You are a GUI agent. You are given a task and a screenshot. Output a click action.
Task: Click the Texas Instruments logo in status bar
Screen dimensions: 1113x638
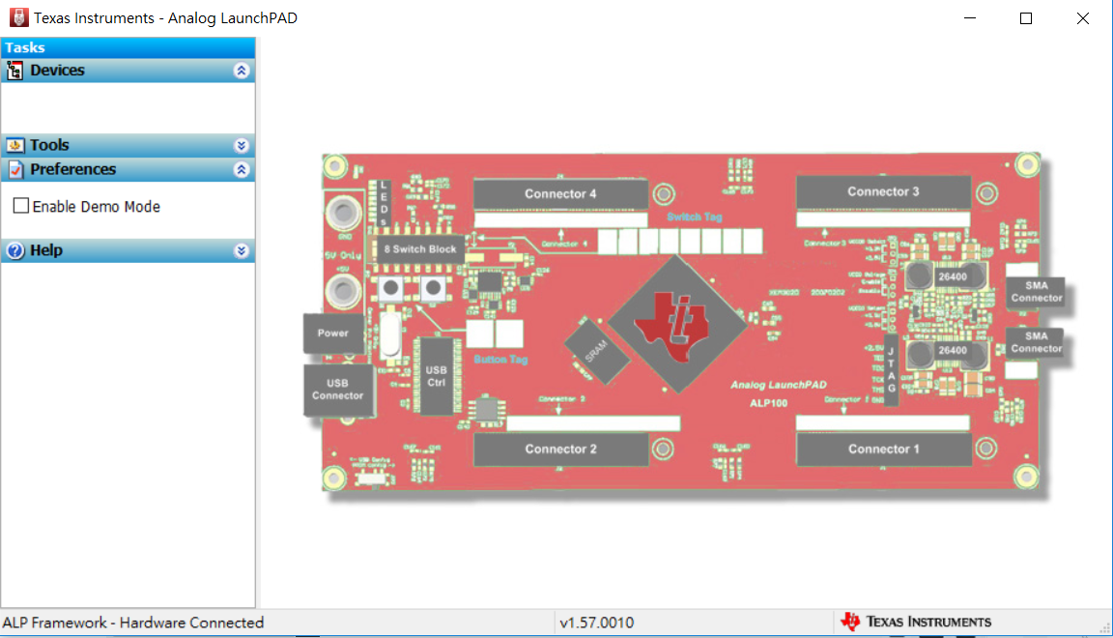916,622
